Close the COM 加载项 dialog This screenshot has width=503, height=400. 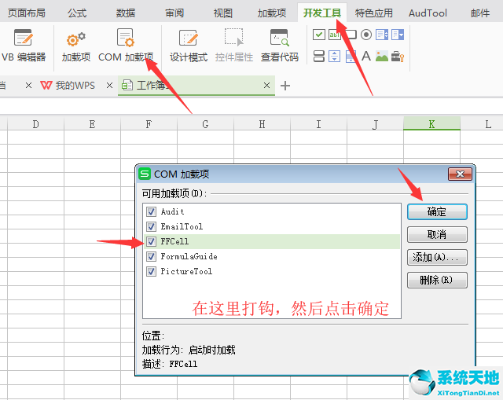pos(457,174)
